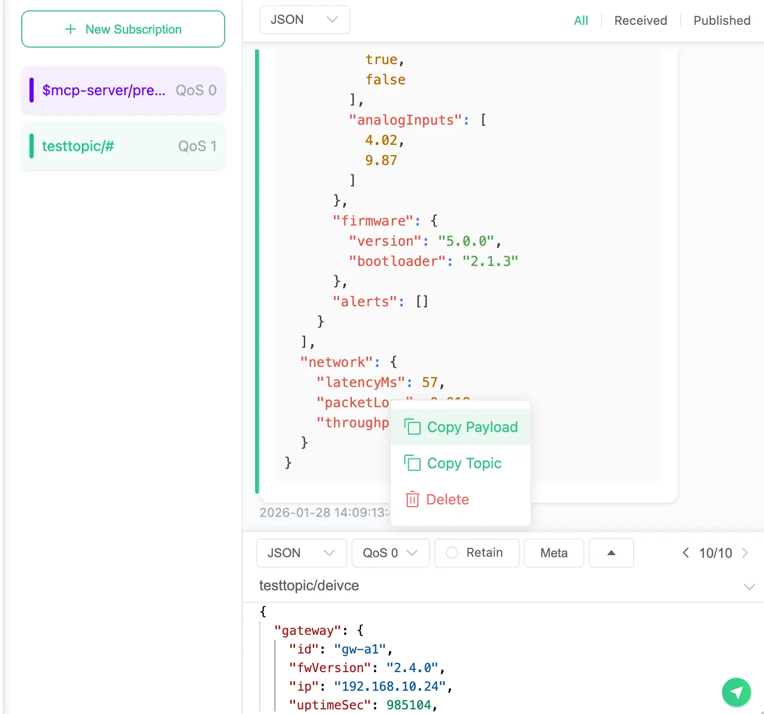Click the copy icon beside Copy Payload
The image size is (764, 714).
412,427
